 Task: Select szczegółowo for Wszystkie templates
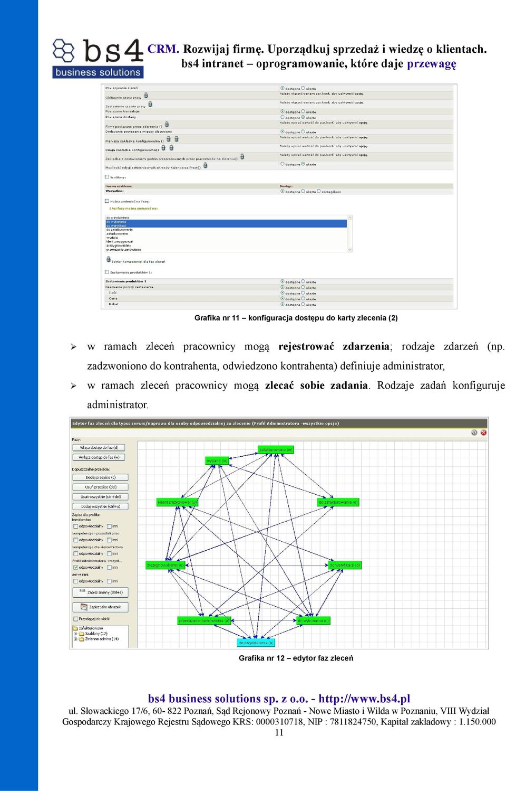319,191
